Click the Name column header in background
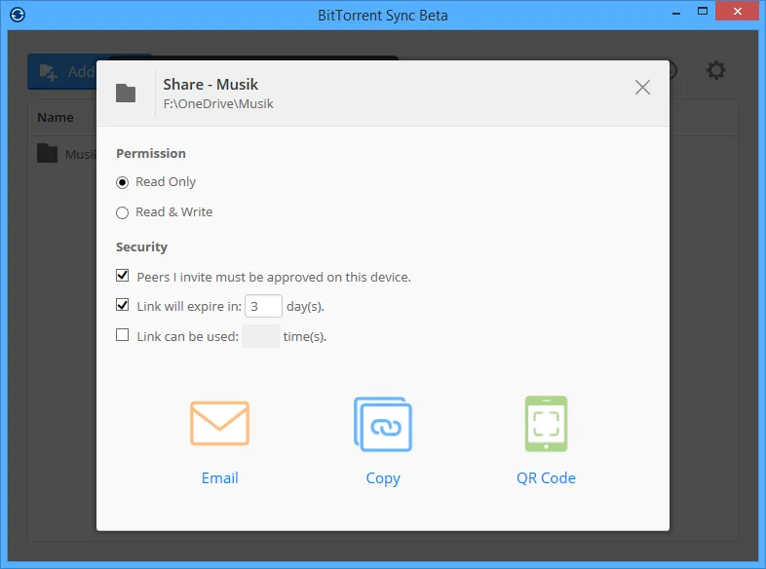Viewport: 766px width, 569px height. [x=56, y=118]
